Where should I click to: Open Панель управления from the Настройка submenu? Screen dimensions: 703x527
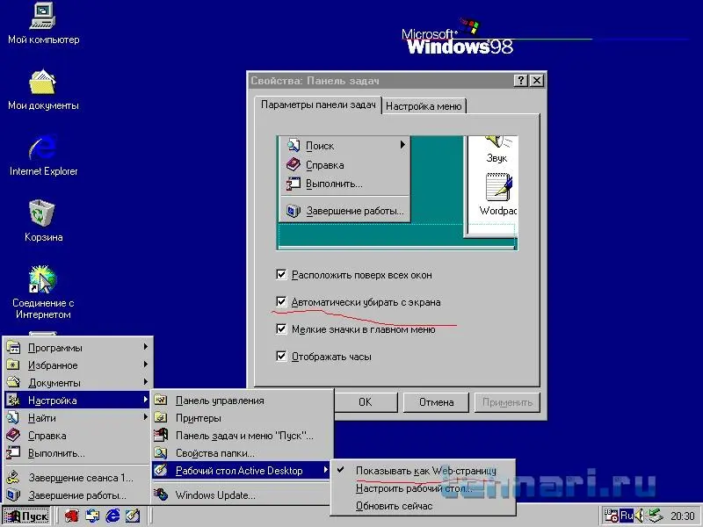pyautogui.click(x=243, y=401)
